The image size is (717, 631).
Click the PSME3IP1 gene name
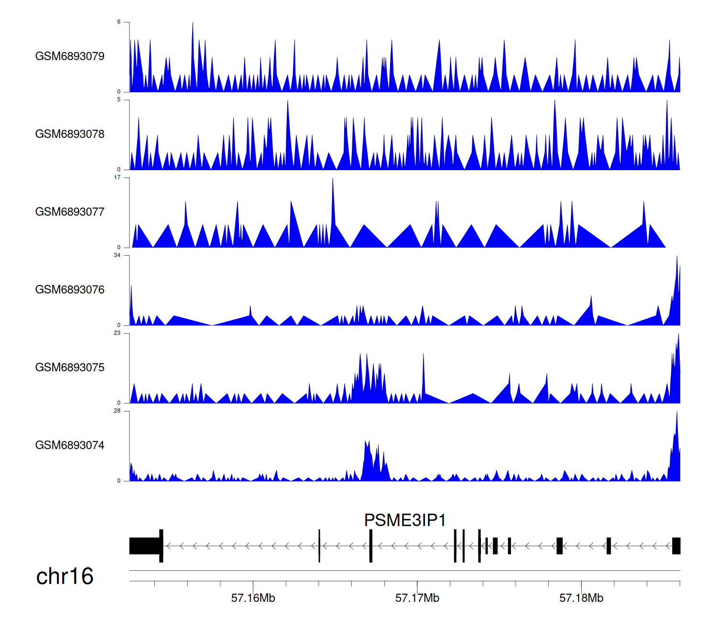coord(405,520)
